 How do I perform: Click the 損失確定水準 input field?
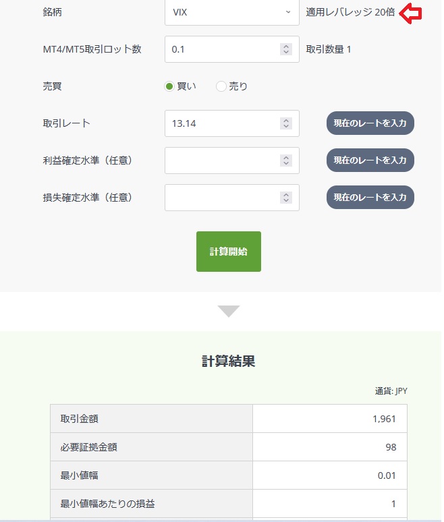pyautogui.click(x=221, y=198)
